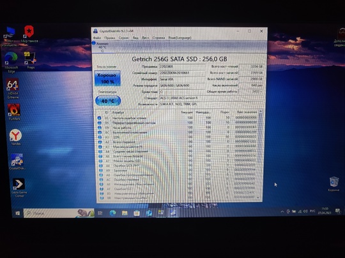Image resolution: width=345 pixels, height=258 pixels.
Task: Open the Язык(Language) menu
Action: pos(180,38)
